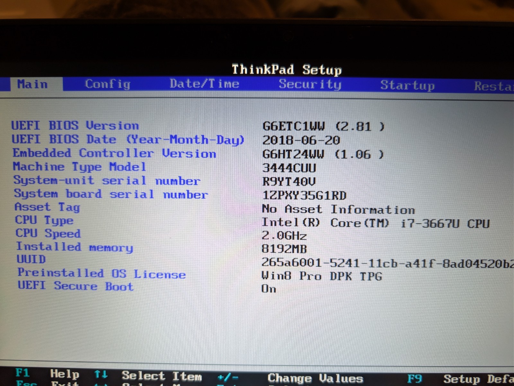Select System-unit serial number label

pos(107,180)
